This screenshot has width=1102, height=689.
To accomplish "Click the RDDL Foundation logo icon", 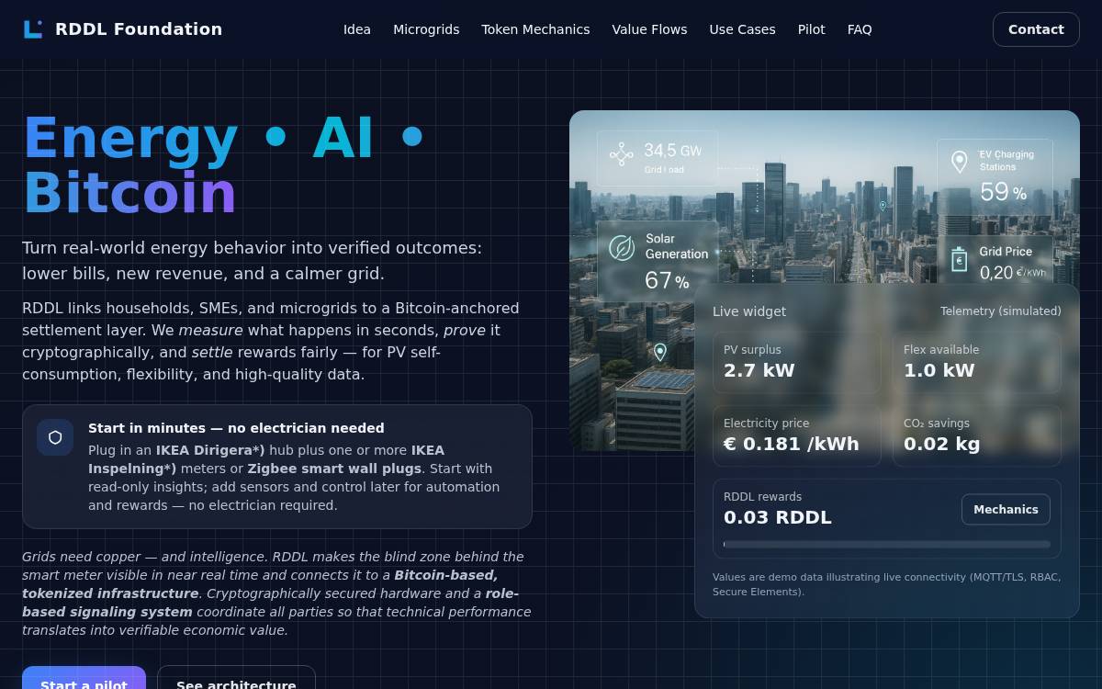I will coord(33,29).
